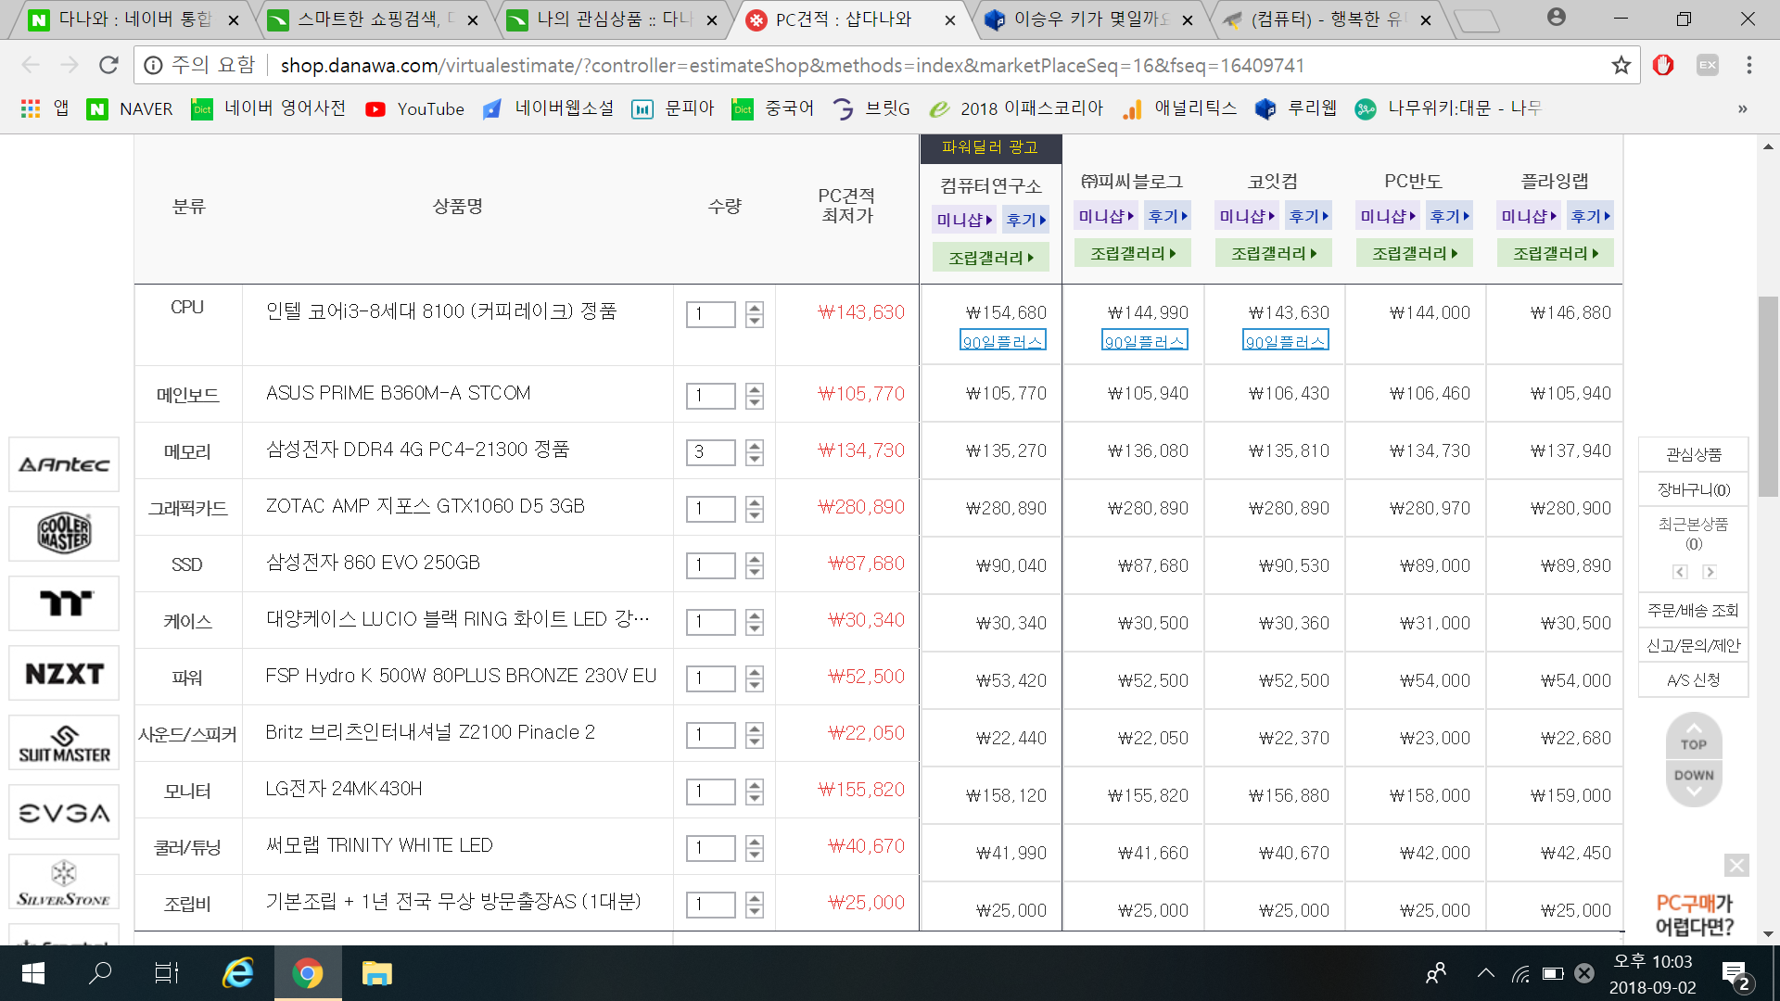Screen dimensions: 1780x1001
Task: Open the EVGA brand logo
Action: (64, 812)
